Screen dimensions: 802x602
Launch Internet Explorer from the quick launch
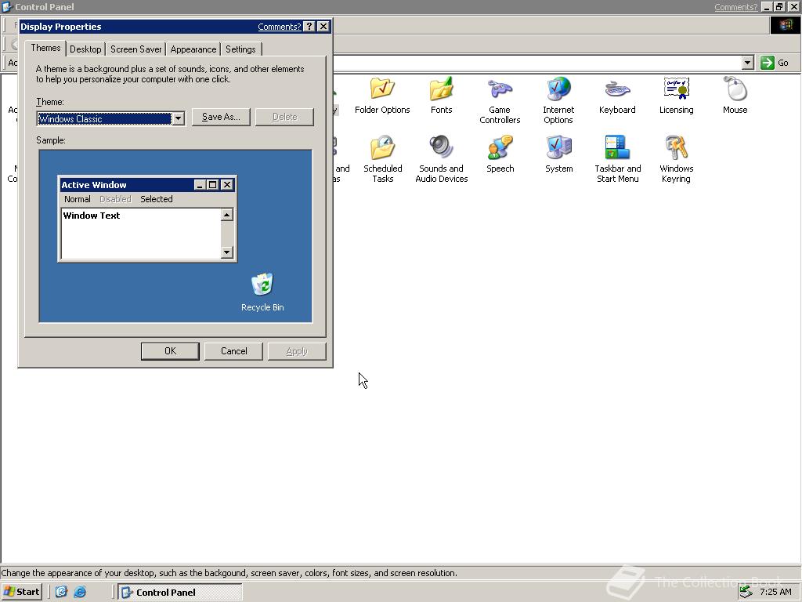tap(80, 592)
